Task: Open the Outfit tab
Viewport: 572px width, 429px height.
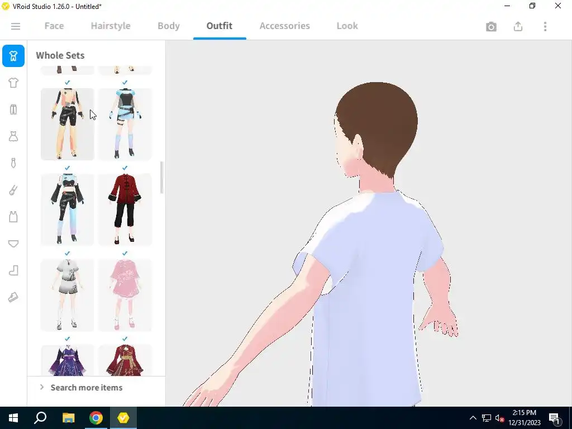Action: (x=219, y=26)
